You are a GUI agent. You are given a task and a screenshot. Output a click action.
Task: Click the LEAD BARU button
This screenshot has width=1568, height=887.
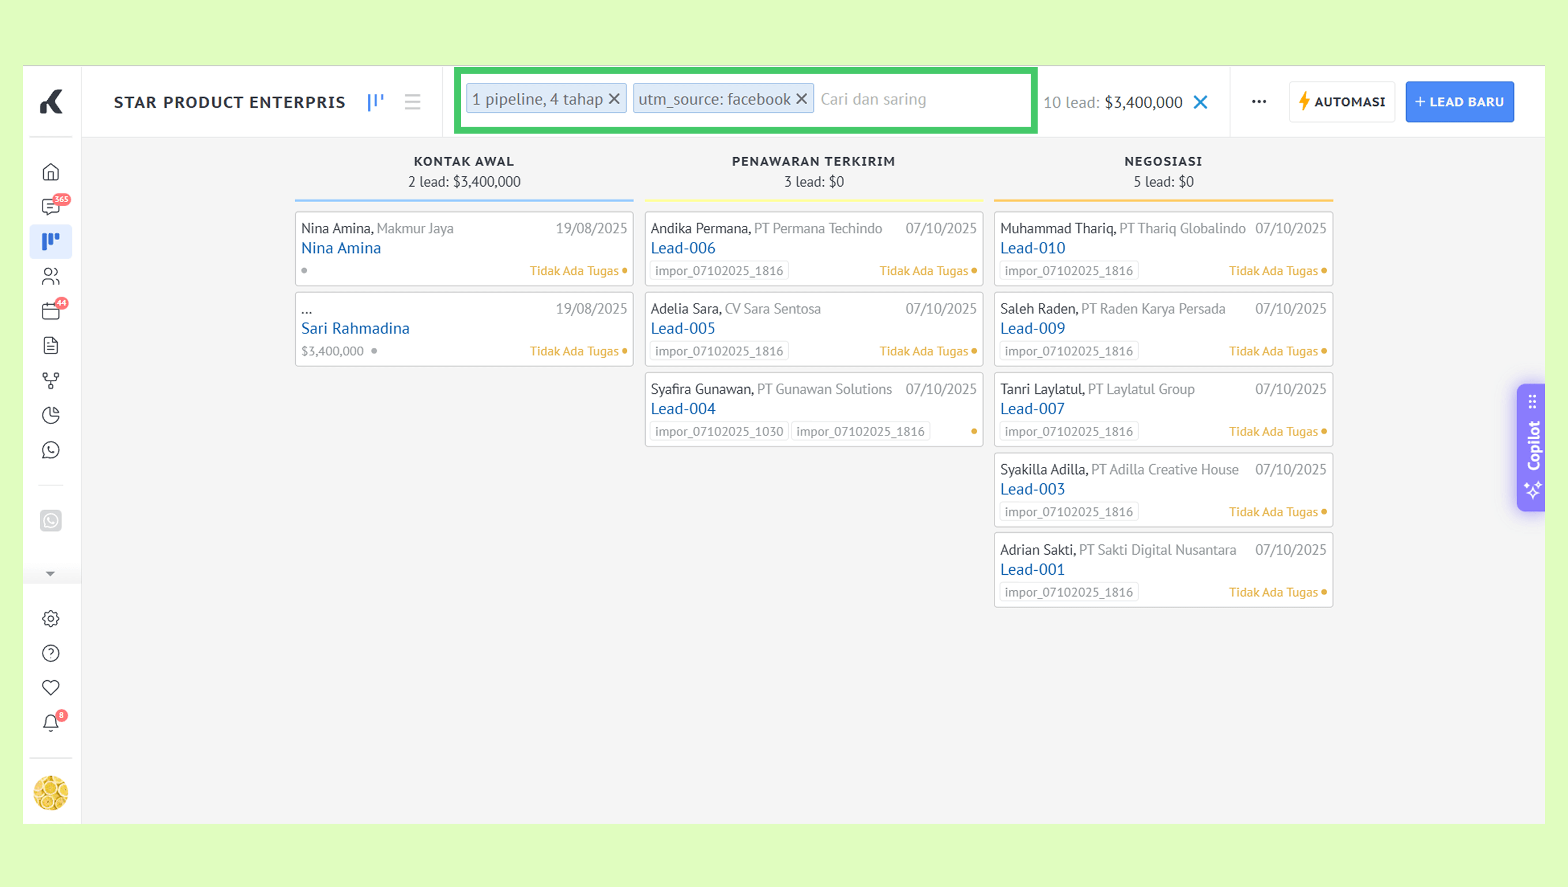click(1460, 102)
